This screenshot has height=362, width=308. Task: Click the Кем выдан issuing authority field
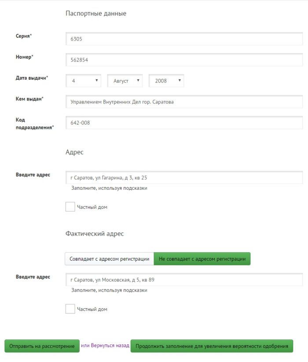pos(184,102)
